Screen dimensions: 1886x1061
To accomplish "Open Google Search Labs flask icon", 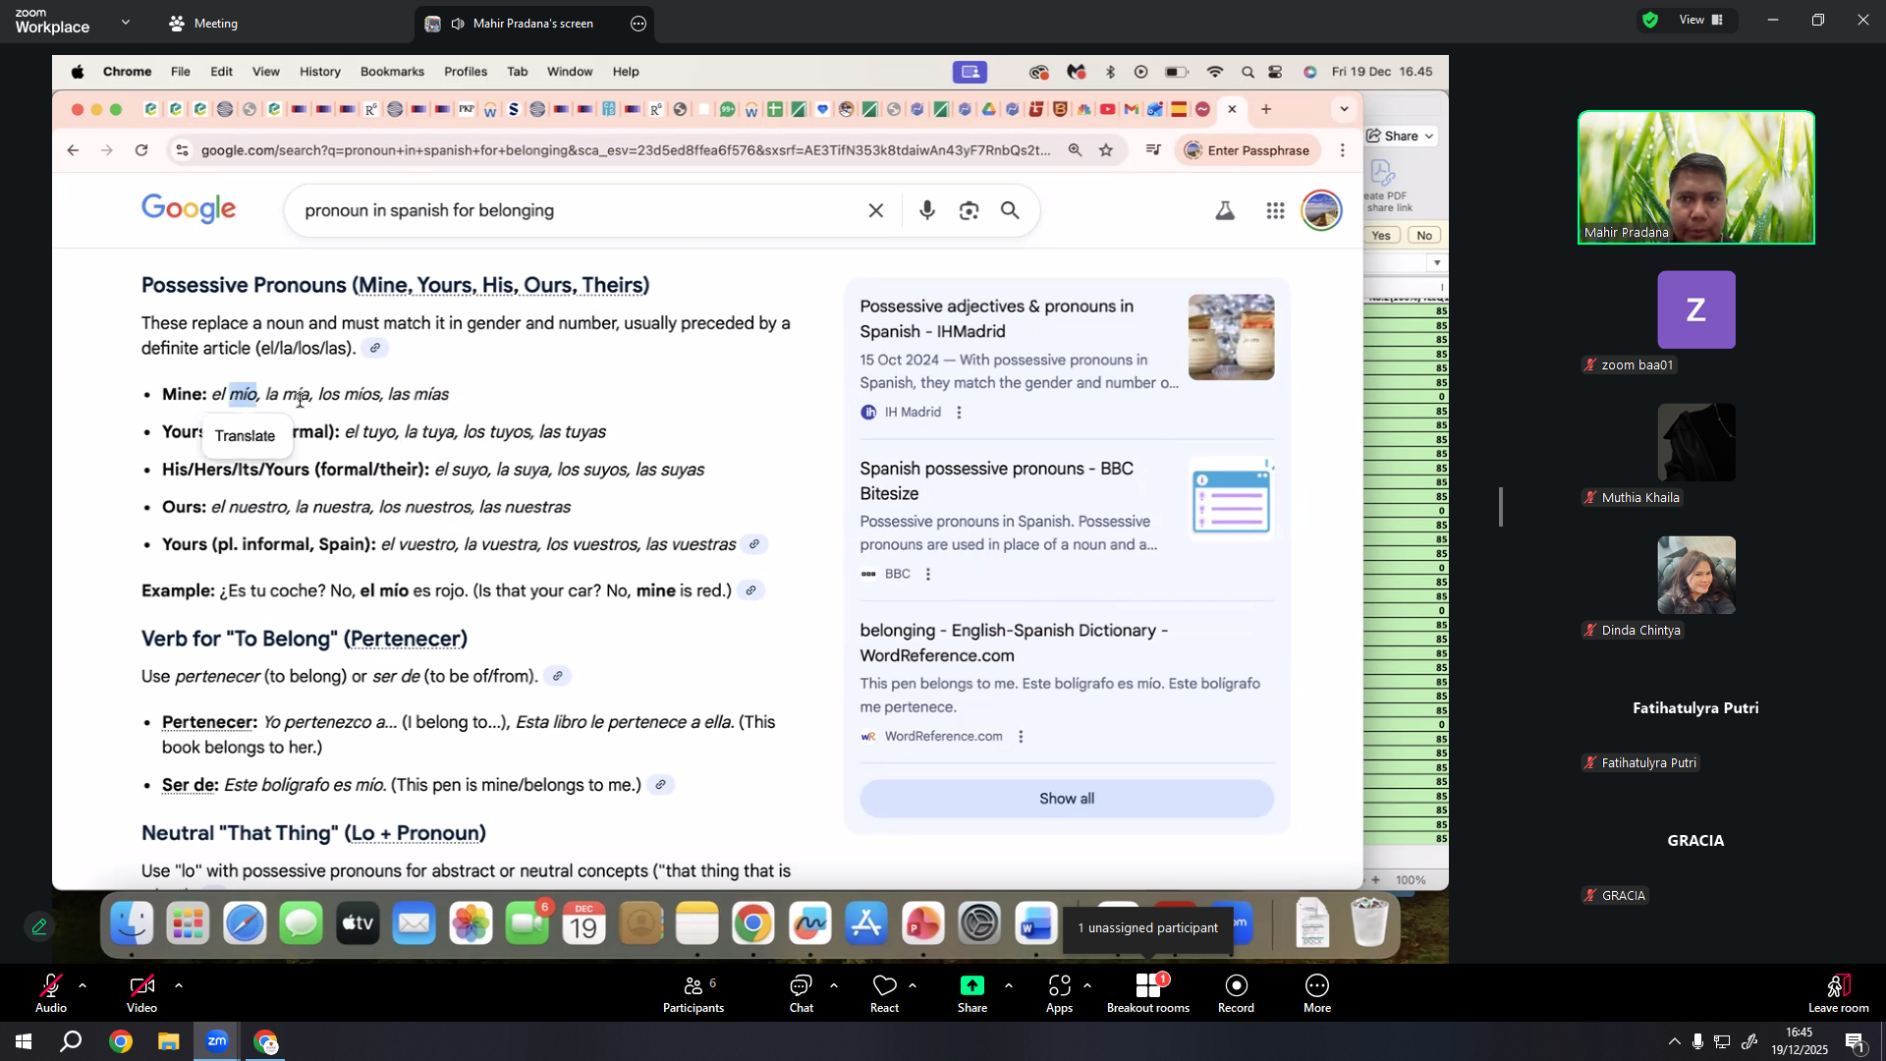I will coord(1225,210).
